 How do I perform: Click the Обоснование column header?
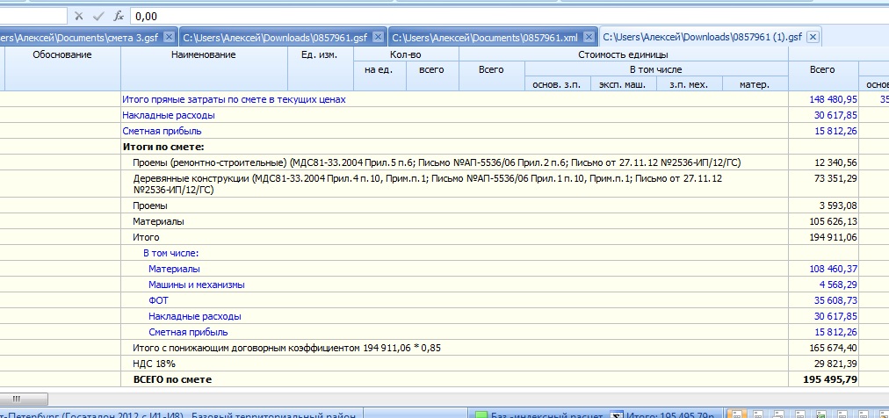pos(62,68)
